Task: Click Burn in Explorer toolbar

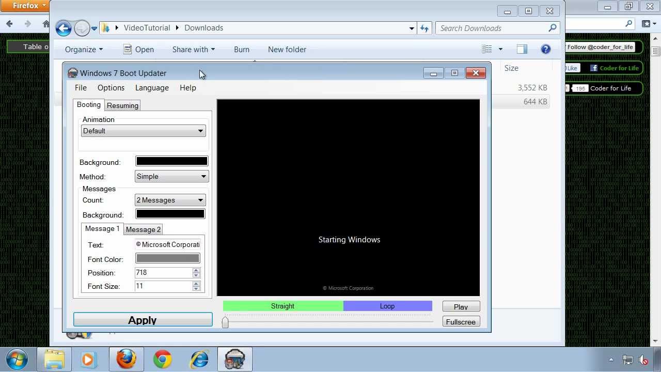Action: pyautogui.click(x=242, y=50)
